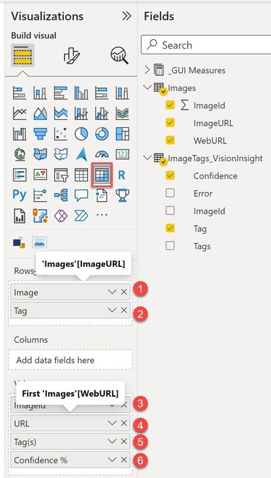
Task: Choose the Pie chart visual
Action: tap(81, 134)
